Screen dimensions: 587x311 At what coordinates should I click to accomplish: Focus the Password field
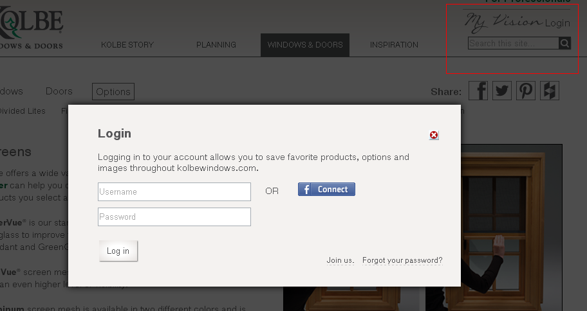[x=174, y=217]
